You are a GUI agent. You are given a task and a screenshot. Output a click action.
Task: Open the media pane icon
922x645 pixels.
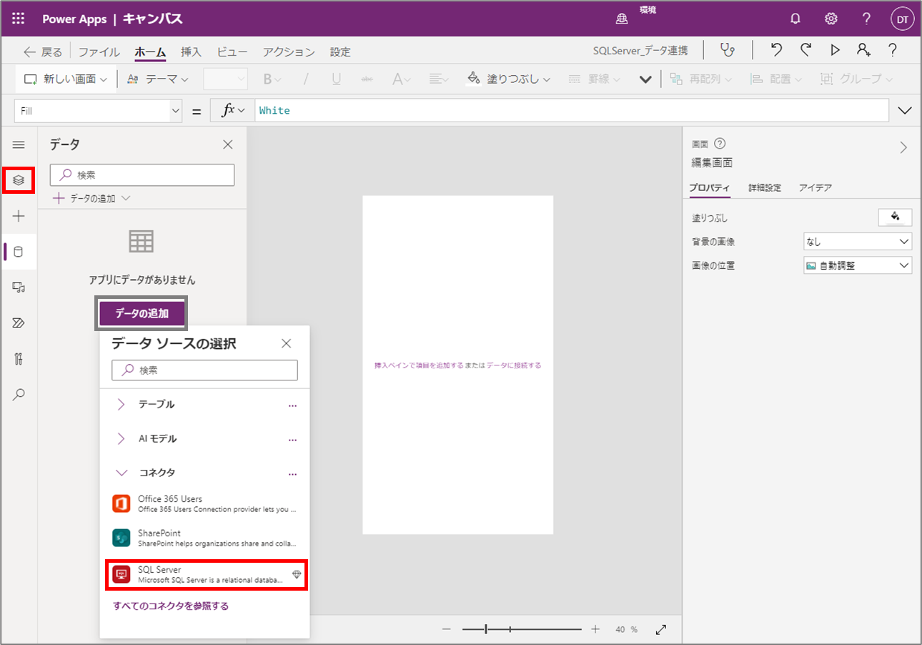19,287
